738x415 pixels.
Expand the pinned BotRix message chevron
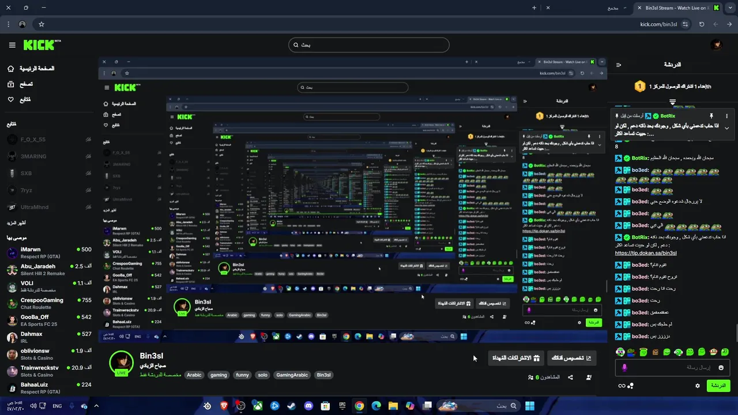(x=726, y=128)
